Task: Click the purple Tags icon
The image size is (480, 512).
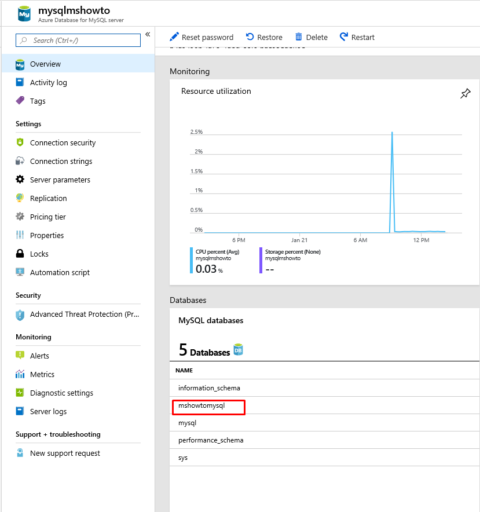Action: [x=20, y=100]
